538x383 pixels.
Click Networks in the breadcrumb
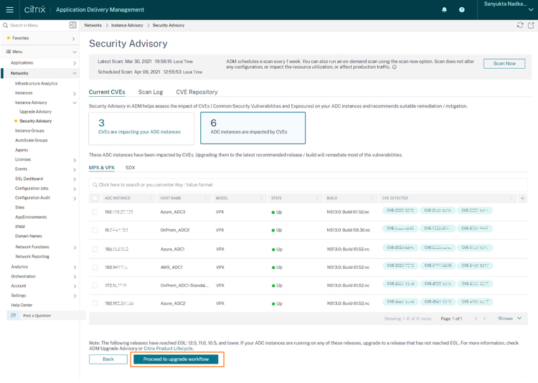(x=93, y=25)
